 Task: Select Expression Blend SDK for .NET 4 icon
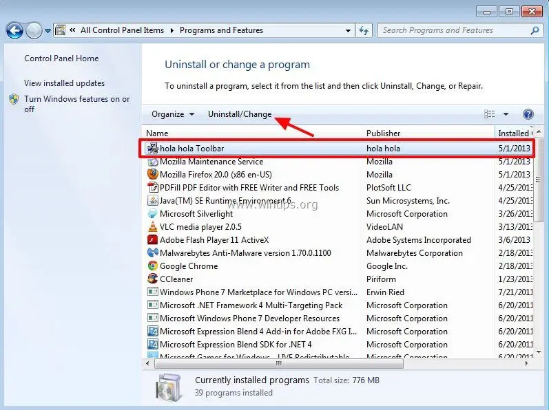[x=153, y=344]
